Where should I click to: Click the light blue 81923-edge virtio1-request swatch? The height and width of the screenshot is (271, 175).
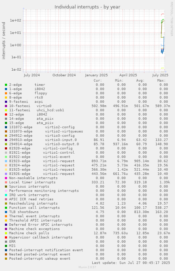[6, 161]
